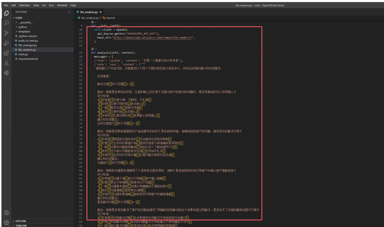Viewport: 384px width, 227px height.
Task: Open the Edit menu
Action: [13, 5]
